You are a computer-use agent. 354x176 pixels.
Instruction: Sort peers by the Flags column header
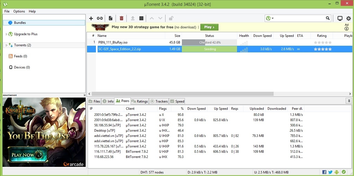click(164, 109)
